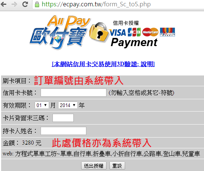Focus the 卡片背面末三碼 field
This screenshot has width=204, height=171.
[x=63, y=118]
